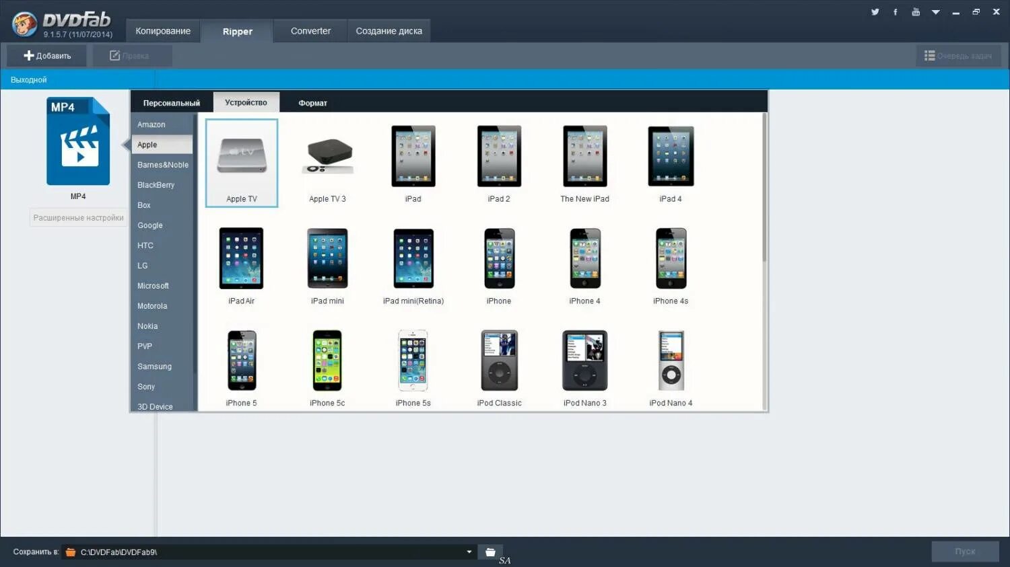The image size is (1010, 567).
Task: Open the save location folder browser
Action: click(490, 552)
